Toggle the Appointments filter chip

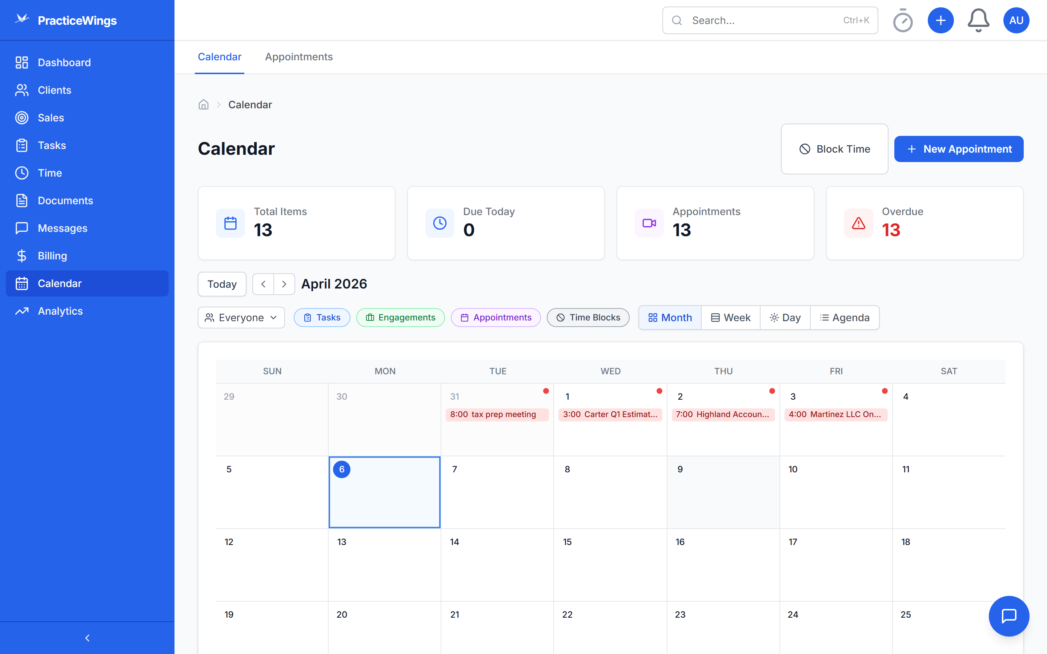coord(496,318)
